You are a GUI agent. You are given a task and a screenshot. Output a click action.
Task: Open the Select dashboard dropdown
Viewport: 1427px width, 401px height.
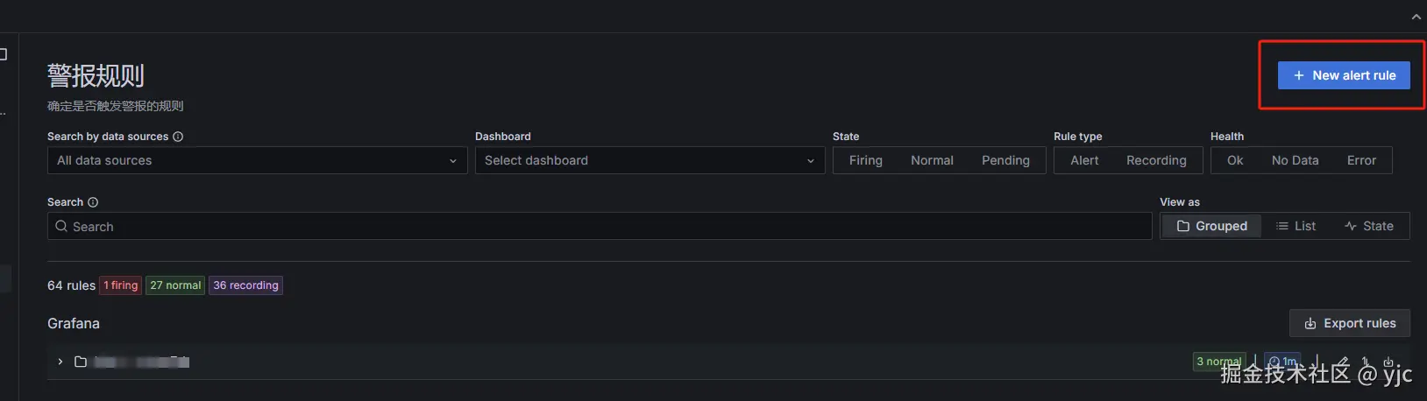pos(650,160)
